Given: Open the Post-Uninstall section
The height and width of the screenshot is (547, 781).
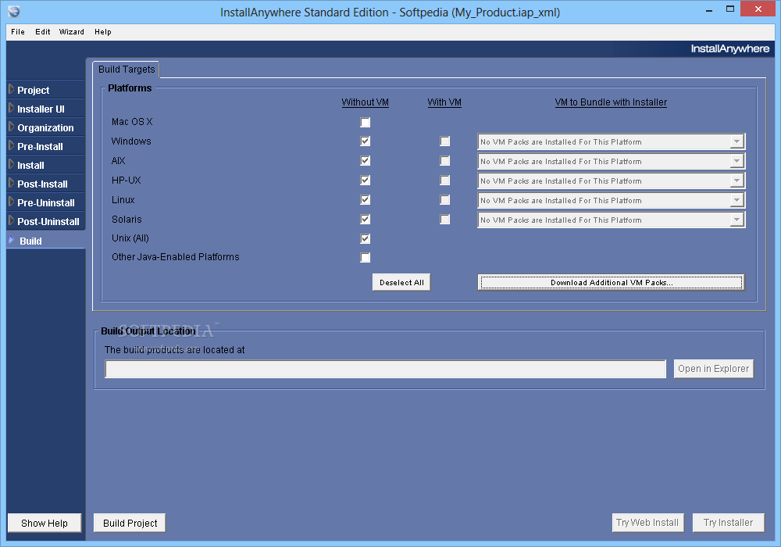Looking at the screenshot, I should pyautogui.click(x=48, y=222).
